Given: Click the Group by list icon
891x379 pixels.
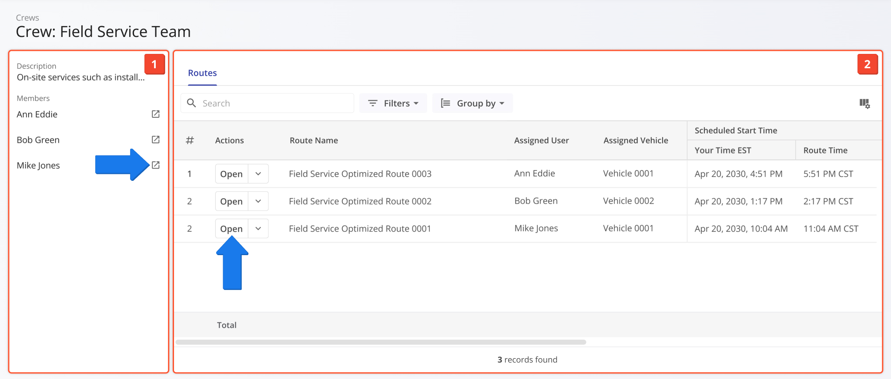Looking at the screenshot, I should (x=445, y=103).
